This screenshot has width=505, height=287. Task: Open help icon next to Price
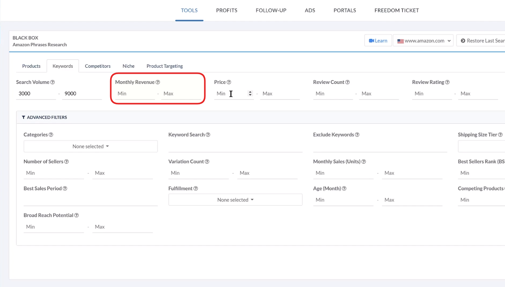pyautogui.click(x=229, y=82)
